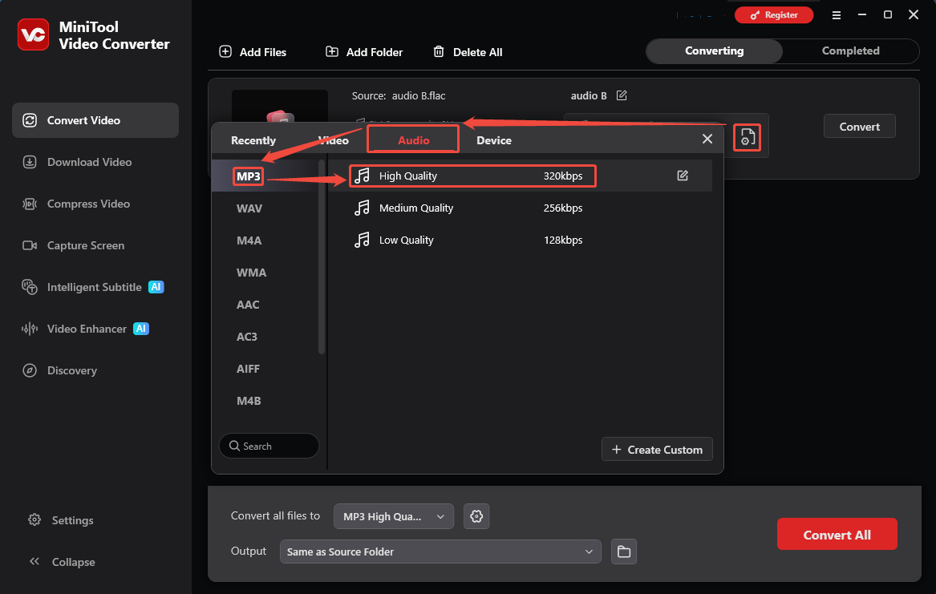Select the Video format tab
The image size is (936, 594).
coord(333,140)
